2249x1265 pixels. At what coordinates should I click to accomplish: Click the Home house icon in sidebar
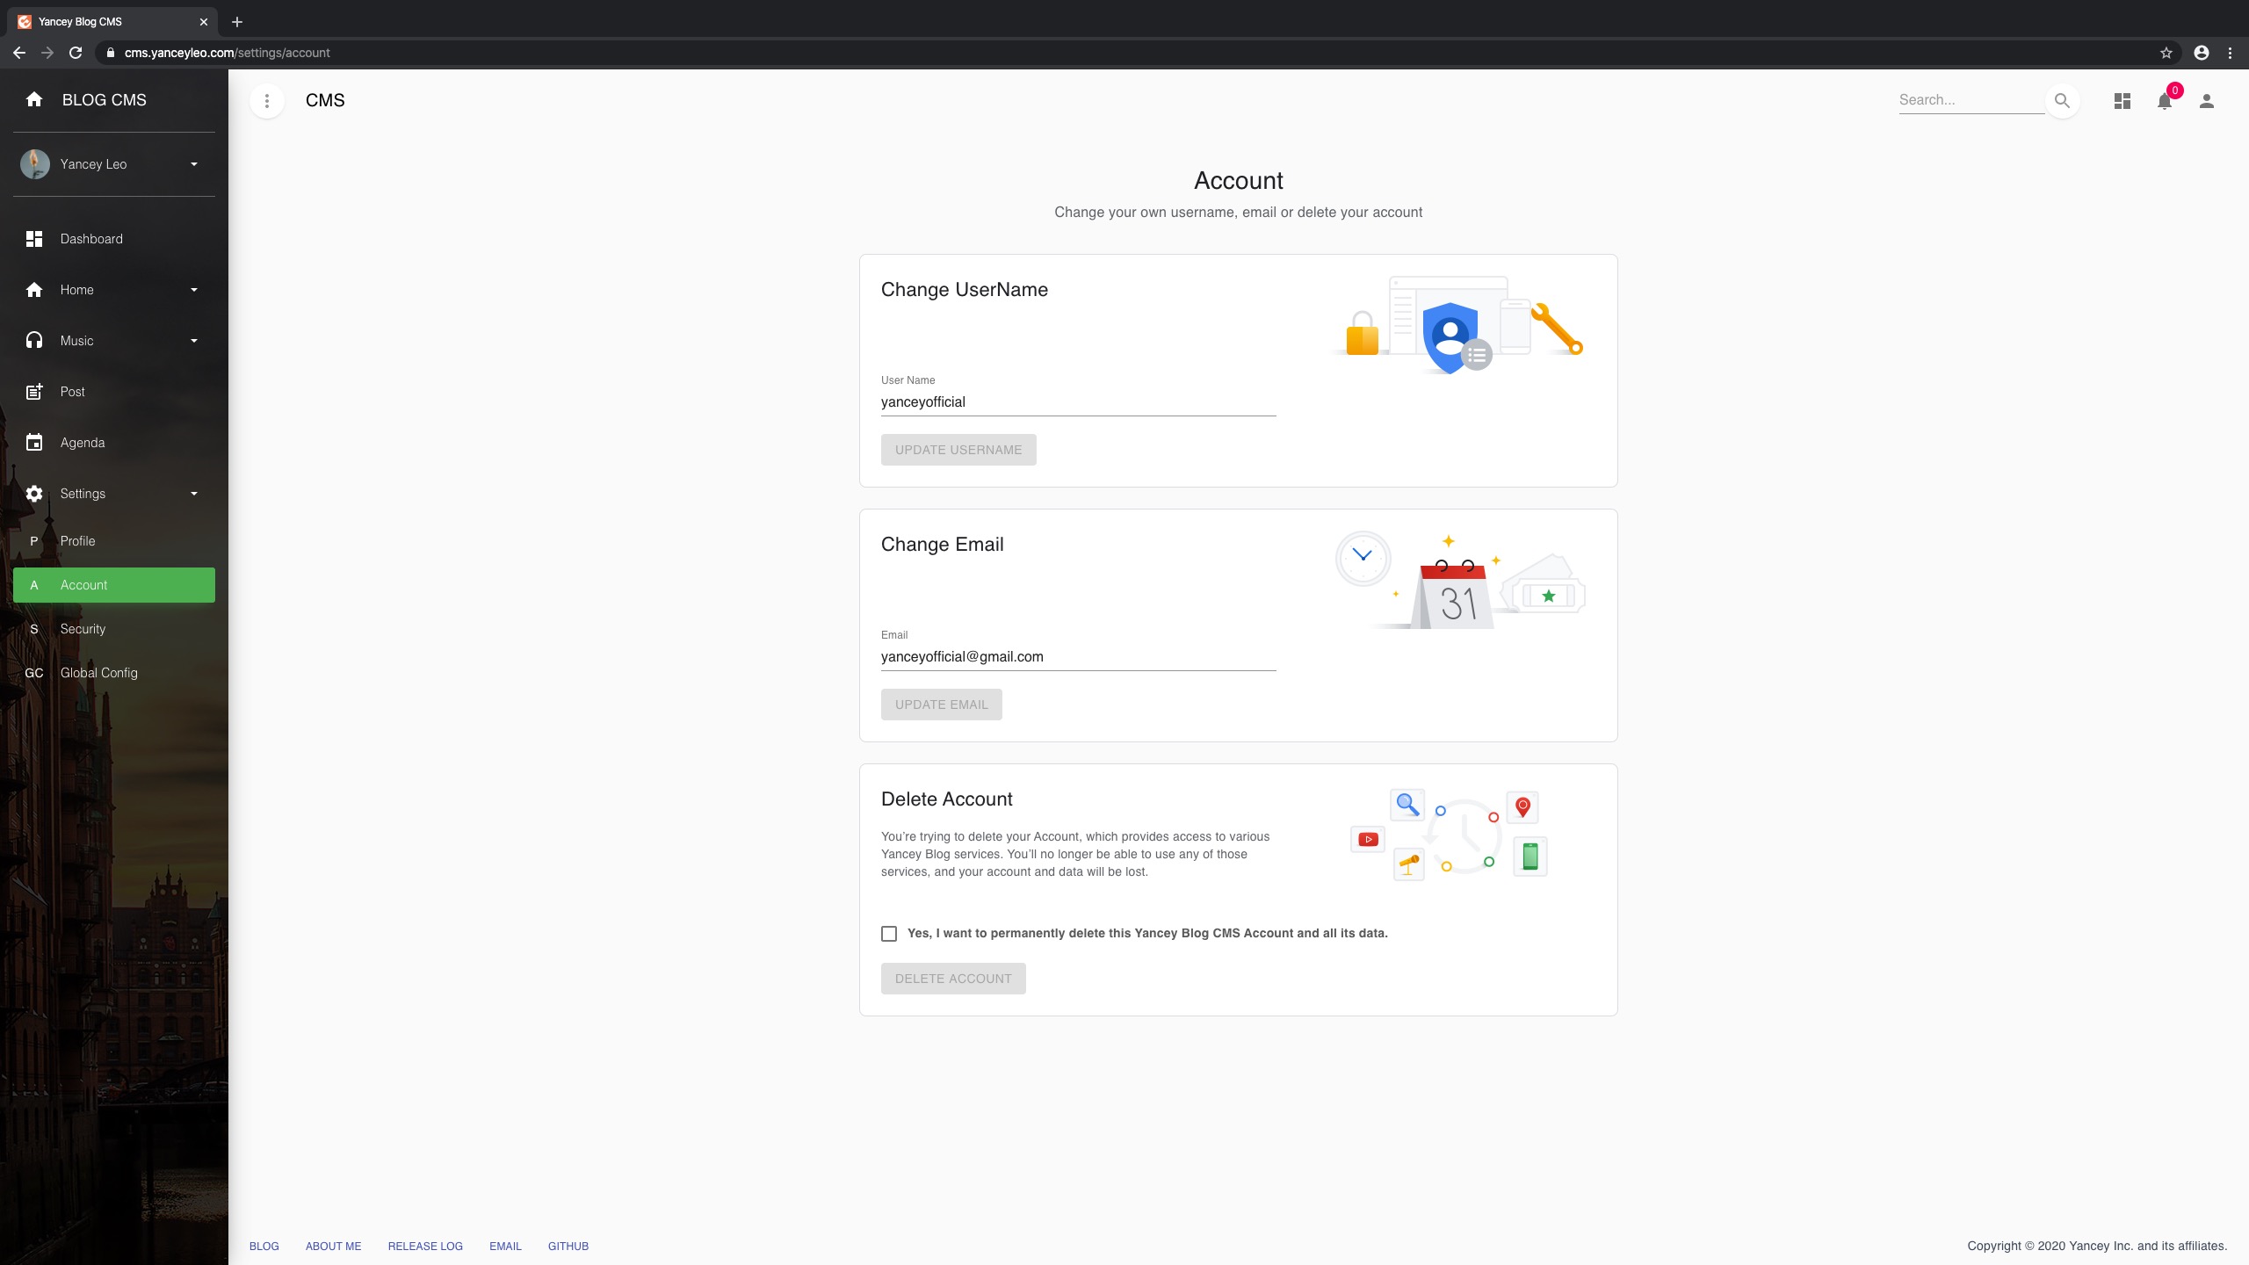click(x=34, y=290)
